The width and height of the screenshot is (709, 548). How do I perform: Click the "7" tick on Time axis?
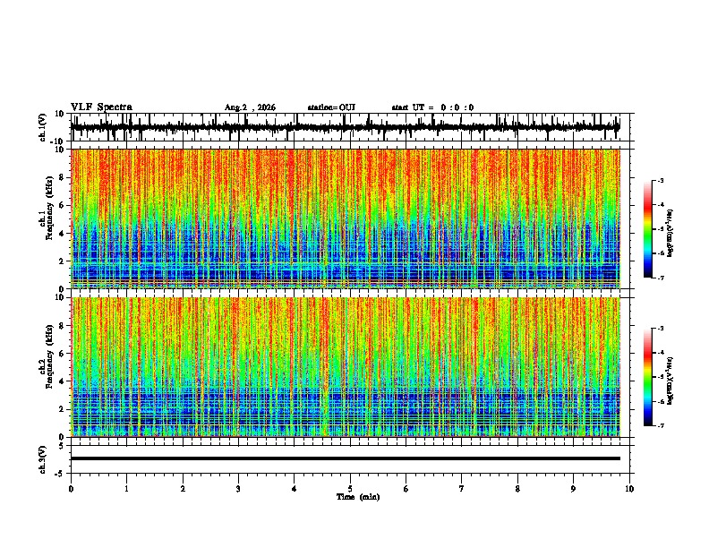pyautogui.click(x=462, y=489)
